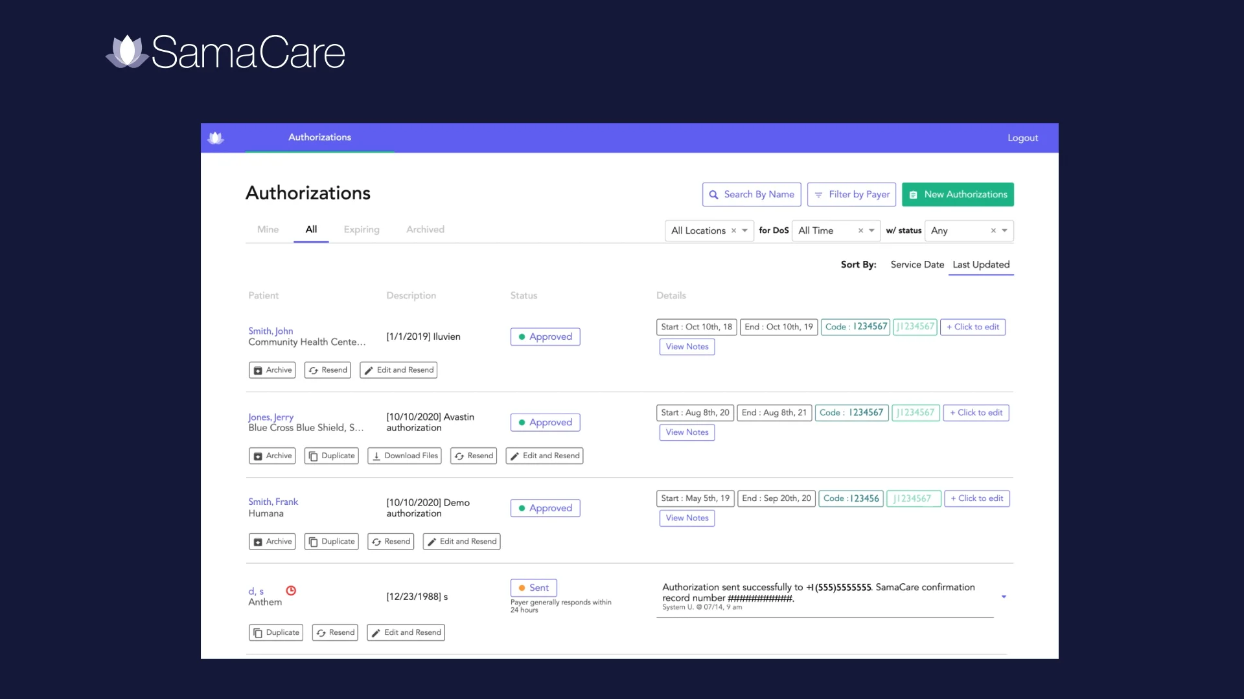Select the Archive icon on Smith, John's row
1244x699 pixels.
pyautogui.click(x=259, y=370)
